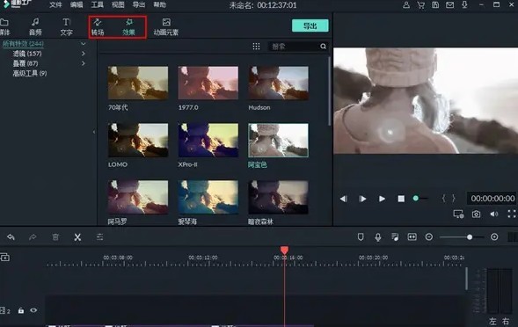Switch thumbnails to grid view
518x327 pixels.
coord(256,47)
